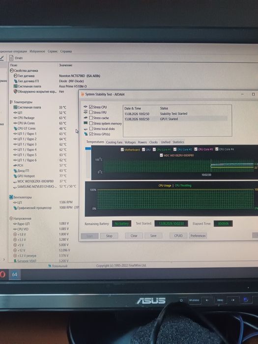Open the AIDA64 taskbar icon labeled 64
Image resolution: width=258 pixels, height=344 pixels.
[x=15, y=274]
